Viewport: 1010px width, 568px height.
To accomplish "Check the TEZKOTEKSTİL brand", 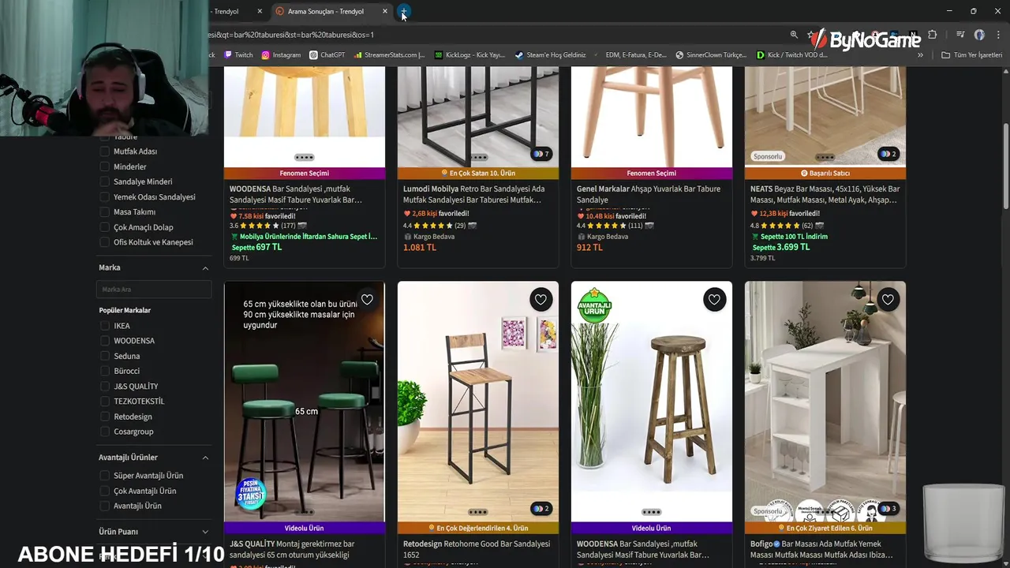I will (x=104, y=402).
